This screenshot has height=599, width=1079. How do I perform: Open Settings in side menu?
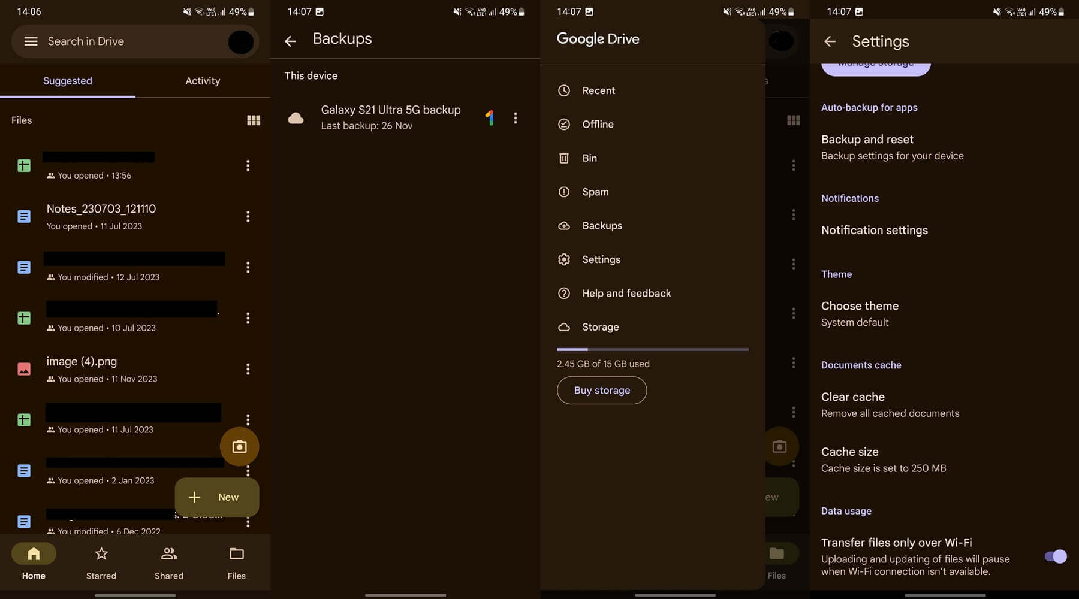(652, 259)
